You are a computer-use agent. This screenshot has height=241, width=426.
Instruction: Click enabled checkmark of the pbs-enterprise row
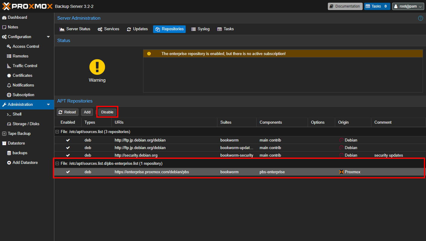click(68, 172)
